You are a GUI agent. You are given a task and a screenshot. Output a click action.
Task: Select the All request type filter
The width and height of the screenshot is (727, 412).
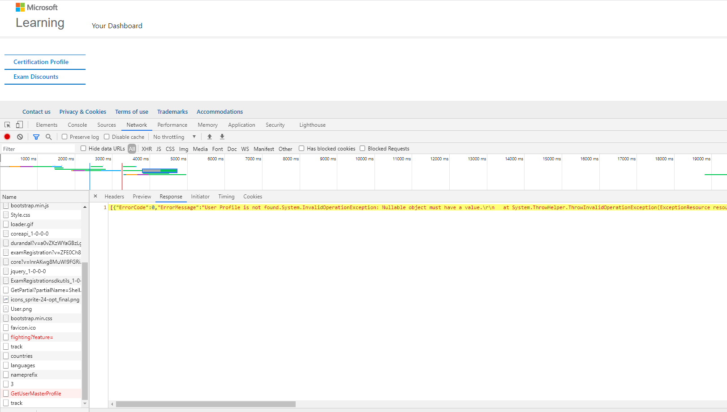click(x=132, y=149)
